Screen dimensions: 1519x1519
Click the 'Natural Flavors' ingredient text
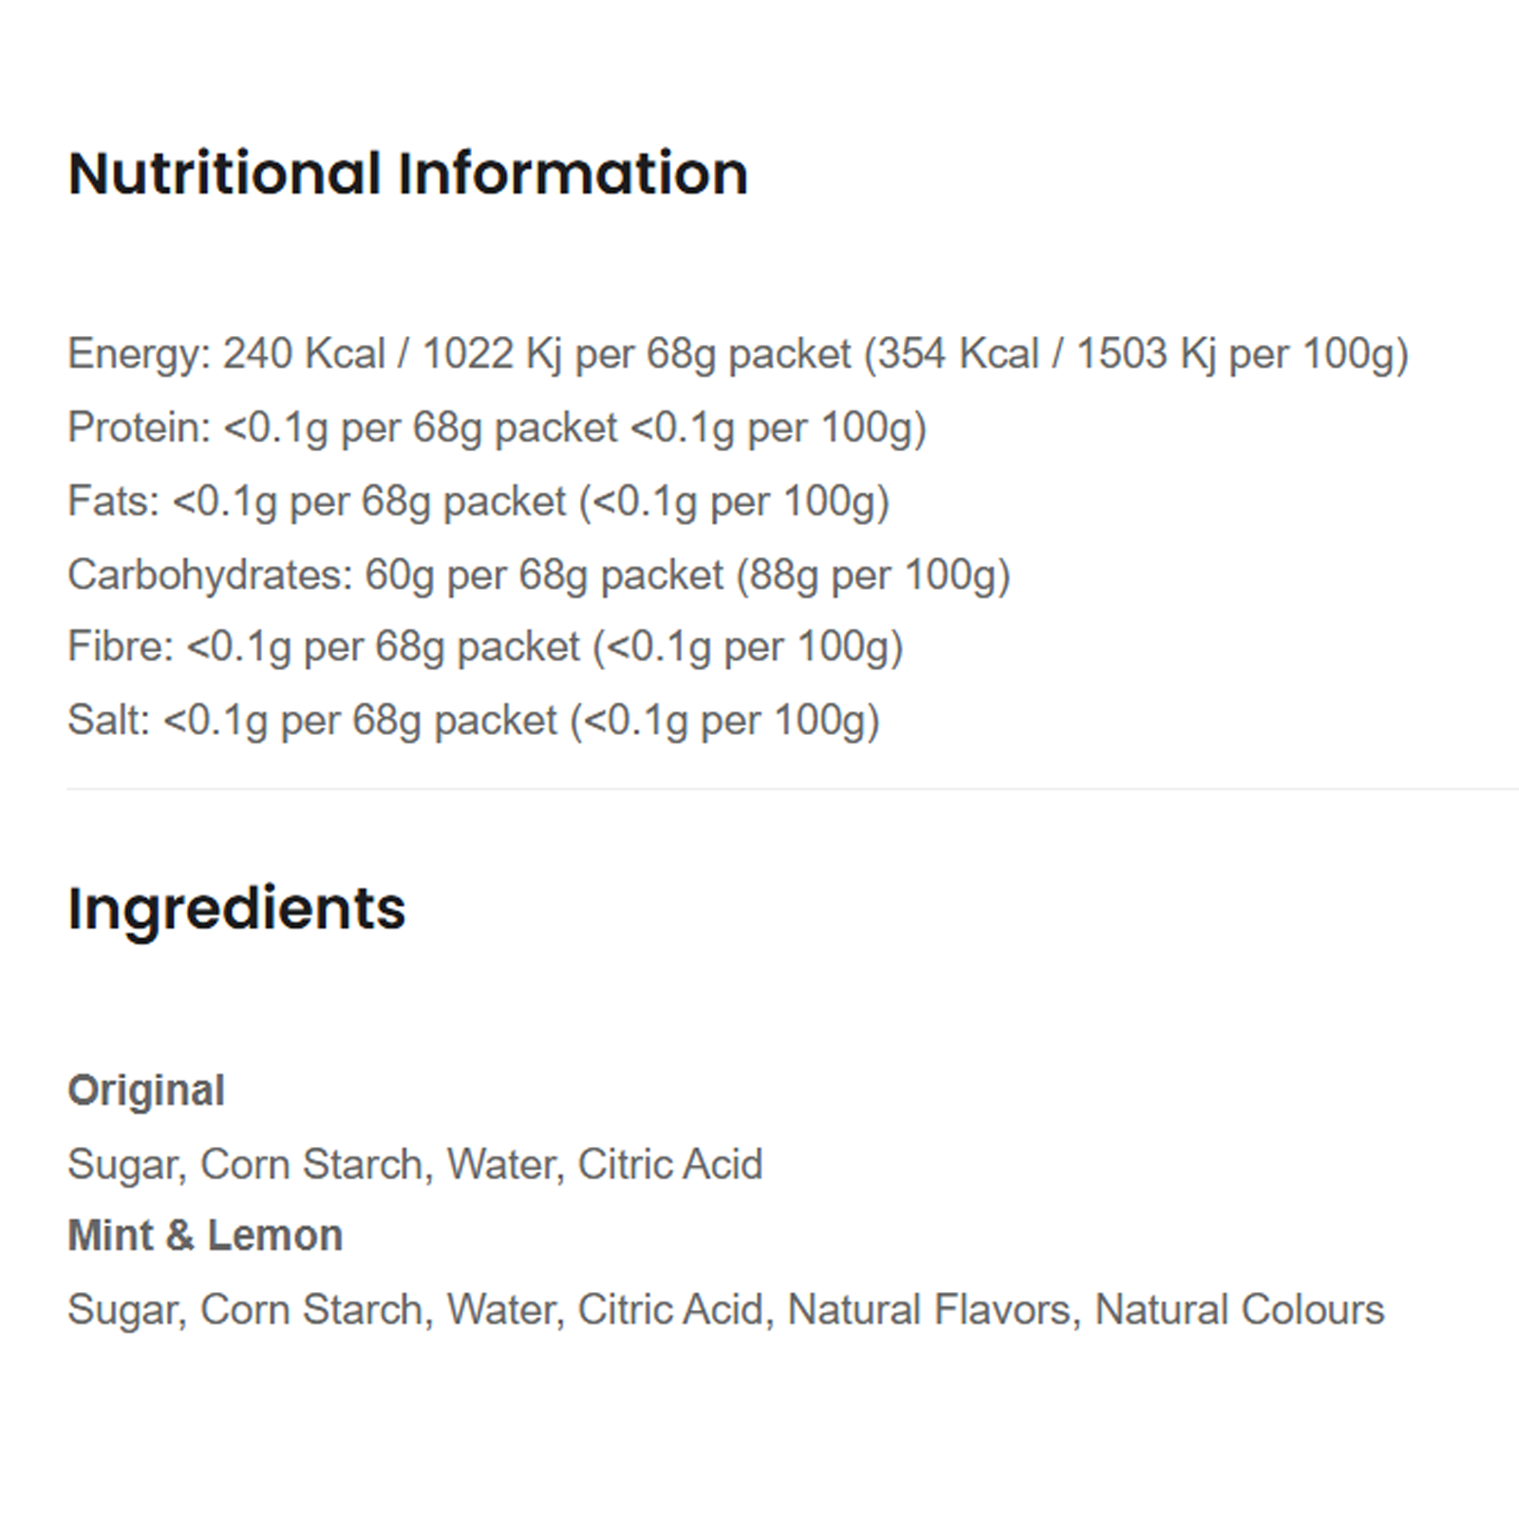tap(928, 1310)
